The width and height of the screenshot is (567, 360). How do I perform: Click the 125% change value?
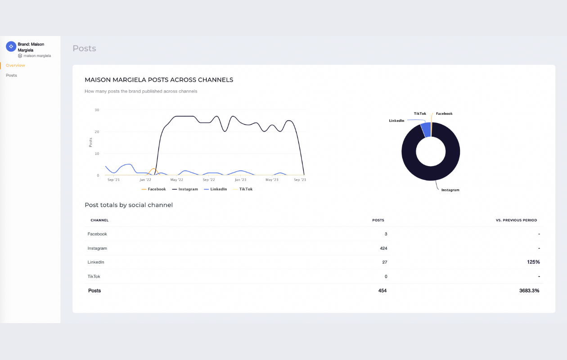point(533,262)
